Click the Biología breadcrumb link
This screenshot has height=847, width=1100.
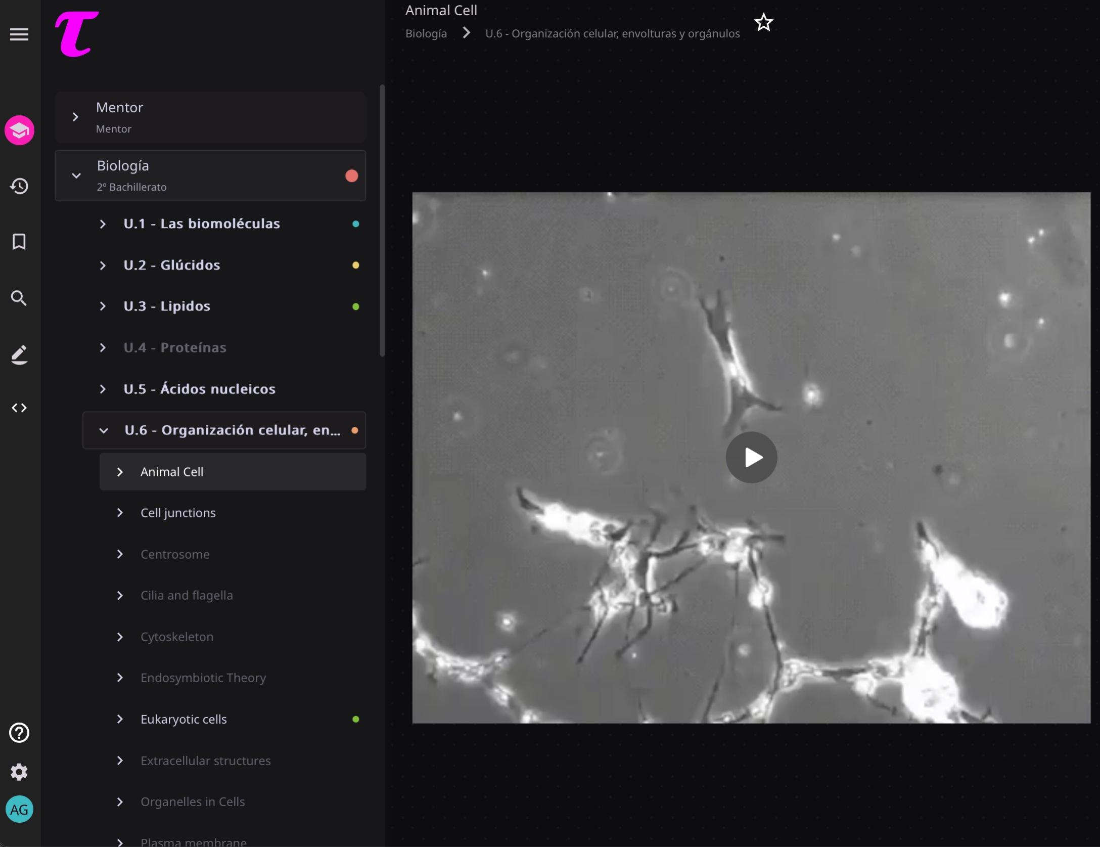tap(426, 33)
